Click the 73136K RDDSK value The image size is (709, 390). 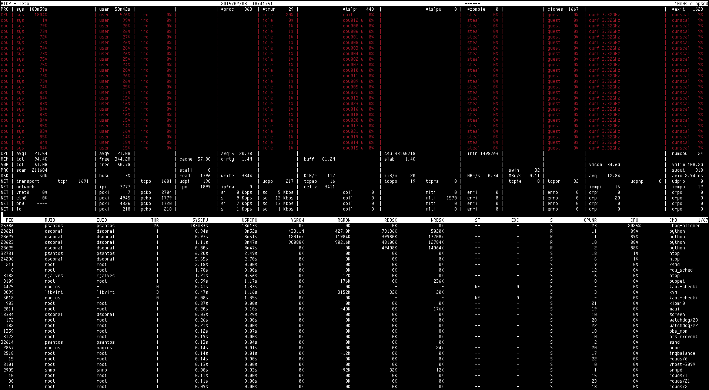389,231
